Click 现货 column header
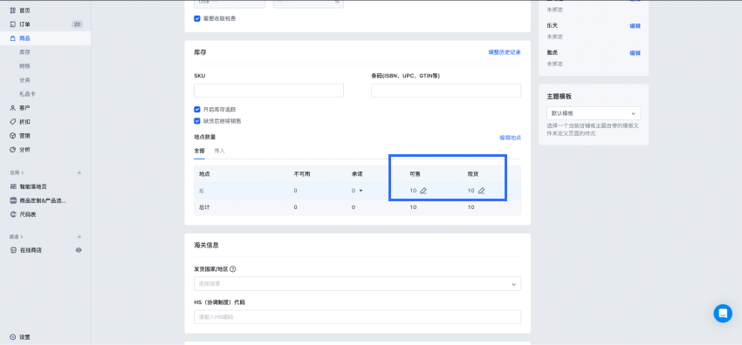Viewport: 742px width, 345px height. [473, 174]
